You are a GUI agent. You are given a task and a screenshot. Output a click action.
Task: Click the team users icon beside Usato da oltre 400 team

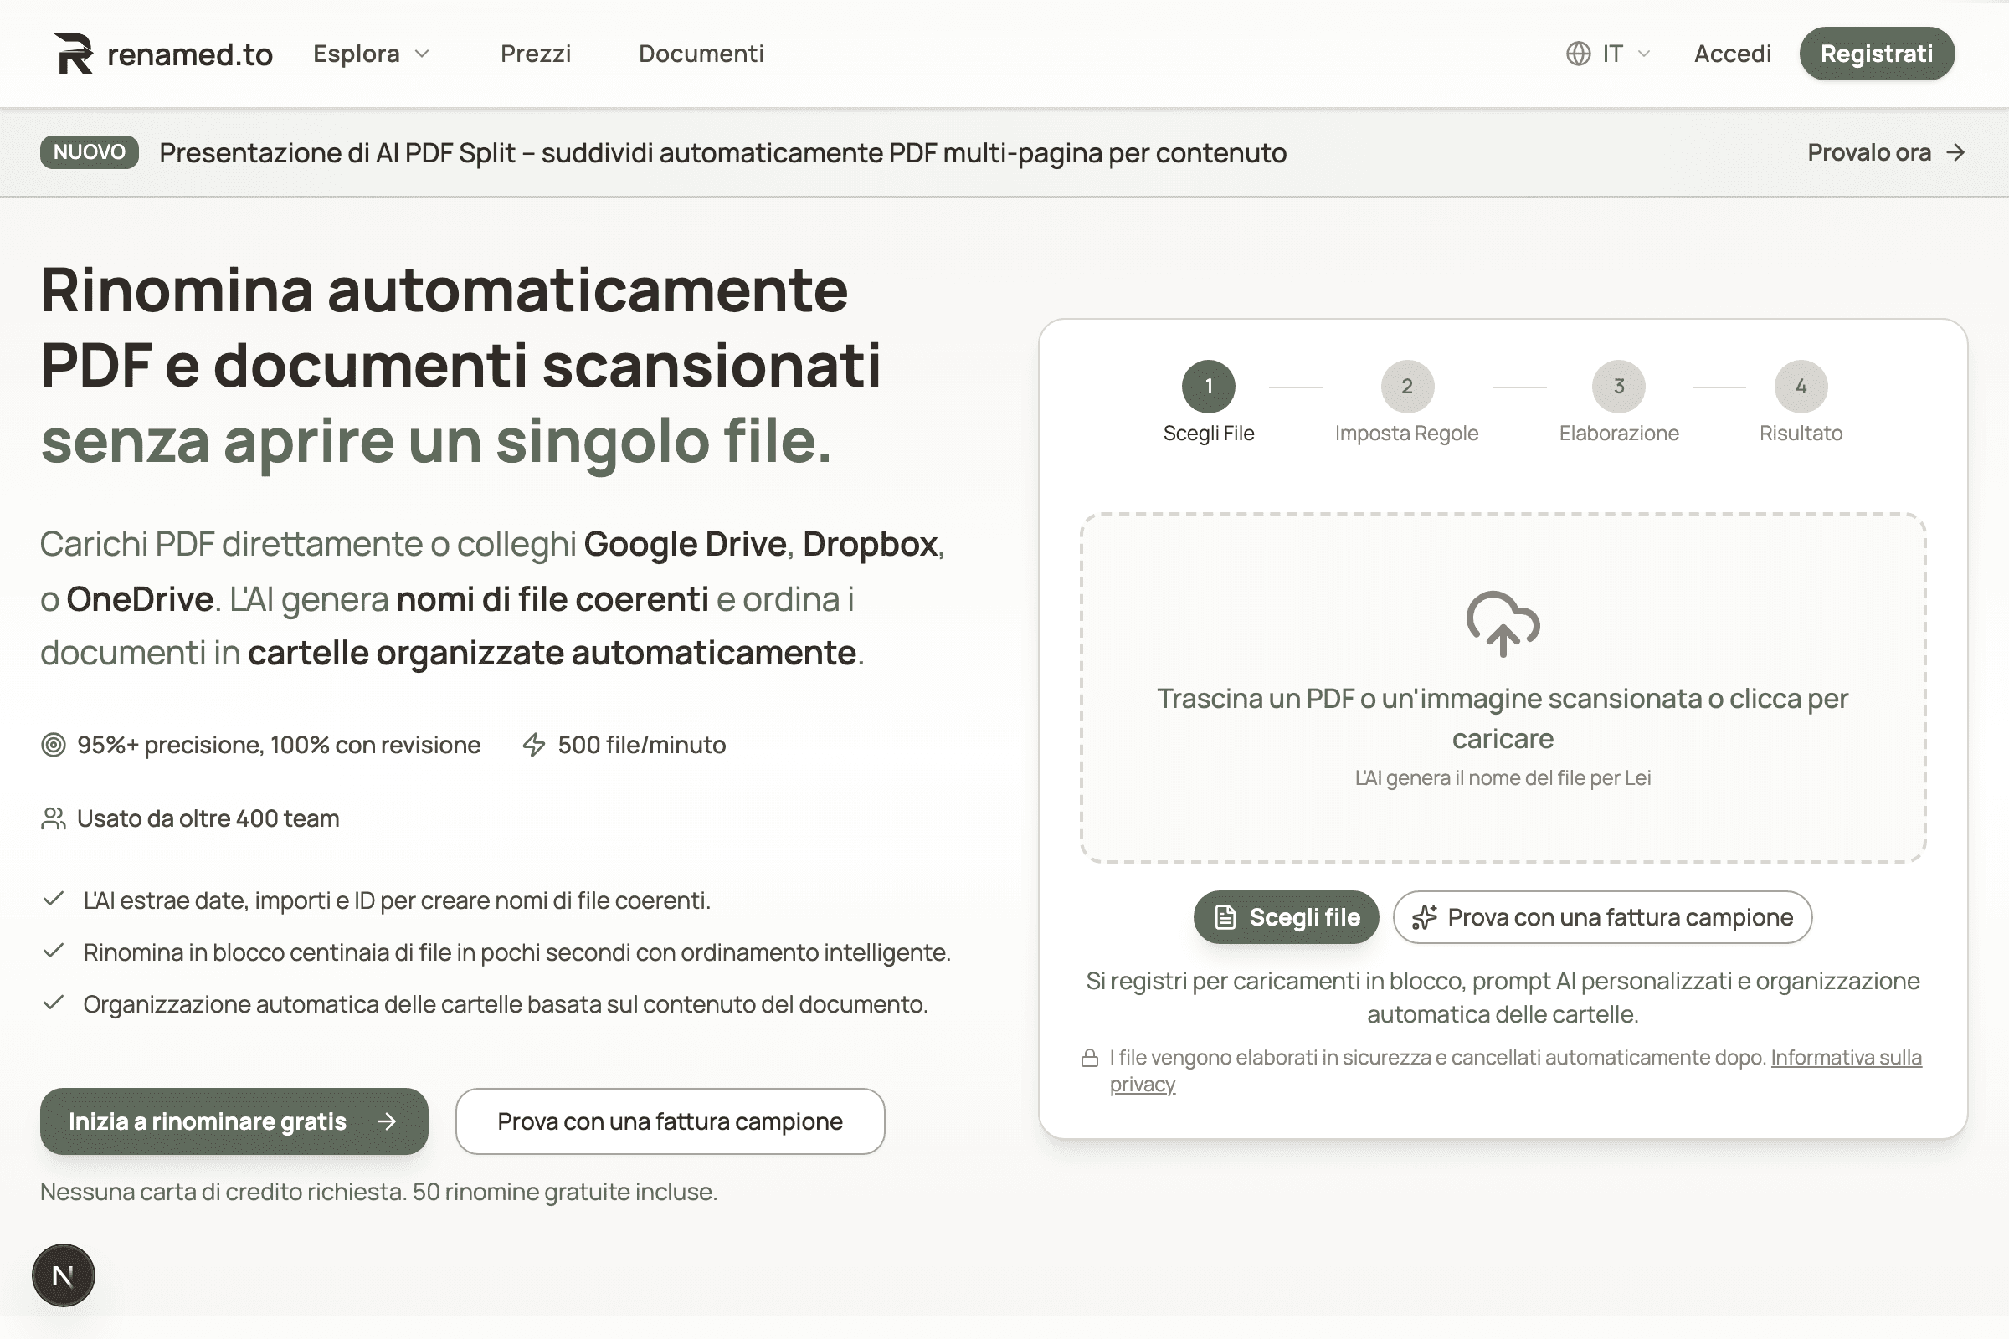click(x=53, y=818)
